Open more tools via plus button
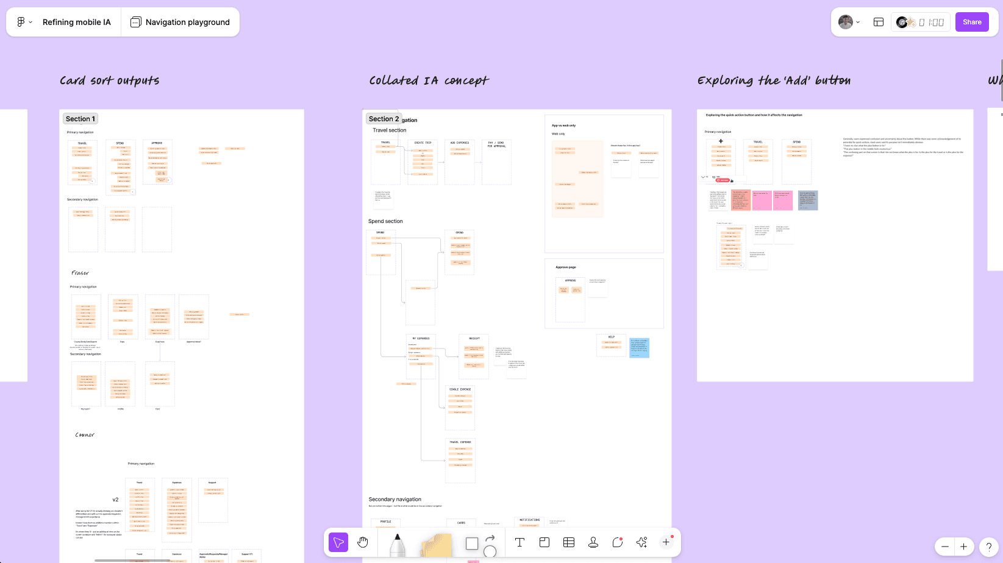1003x563 pixels. pyautogui.click(x=666, y=542)
